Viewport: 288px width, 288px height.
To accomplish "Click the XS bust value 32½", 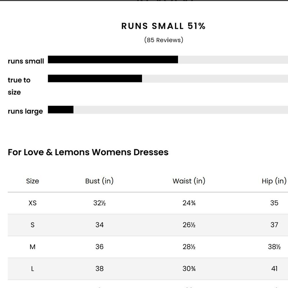I will click(99, 203).
